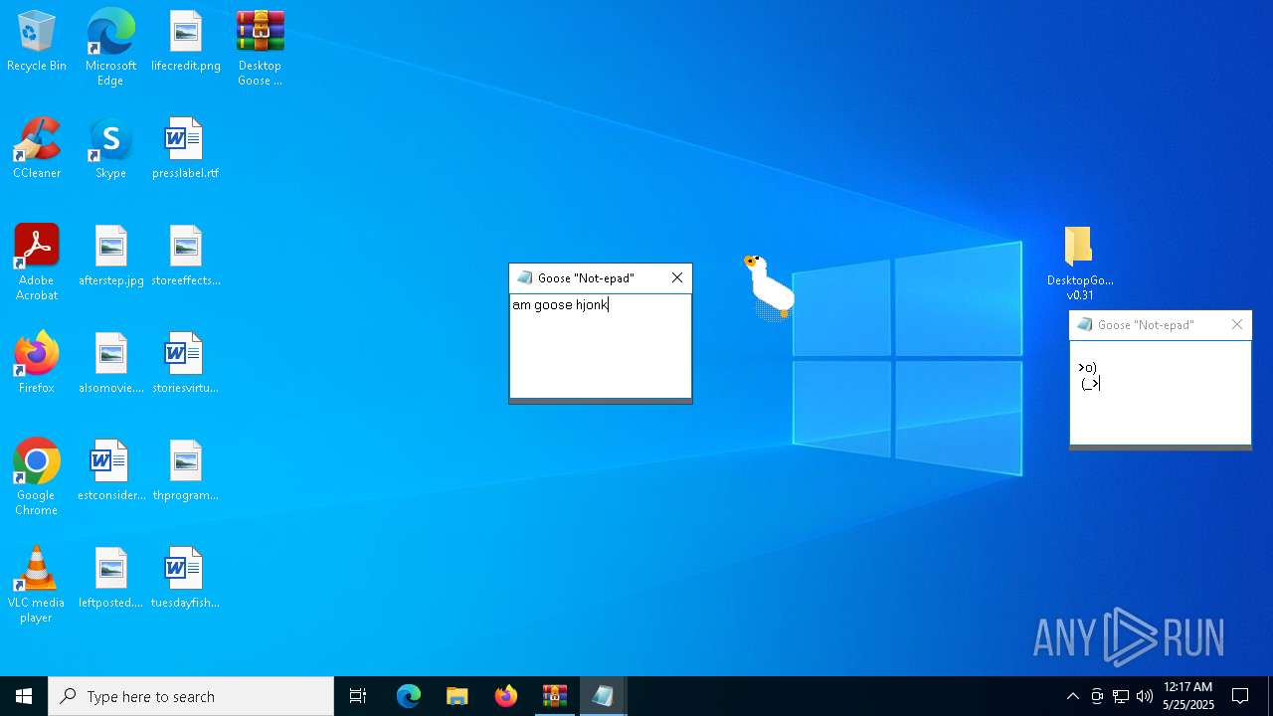Select the lifecredit.png file icon
The height and width of the screenshot is (716, 1273).
point(186,42)
